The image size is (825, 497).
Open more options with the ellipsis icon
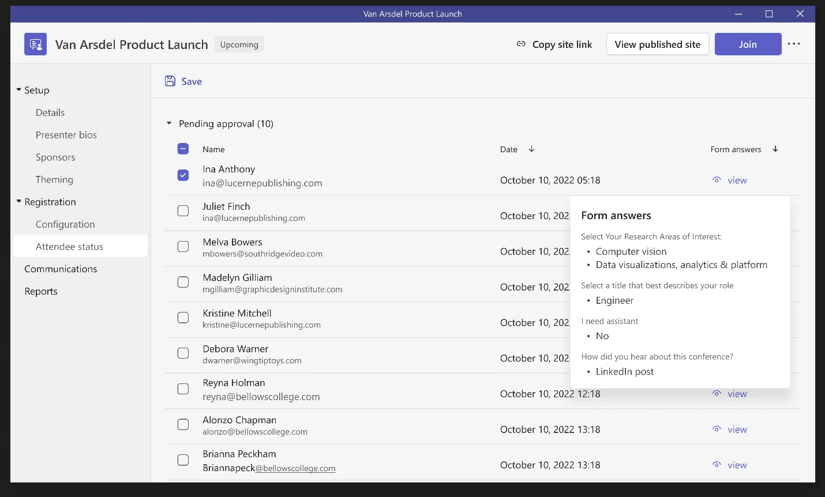[794, 44]
